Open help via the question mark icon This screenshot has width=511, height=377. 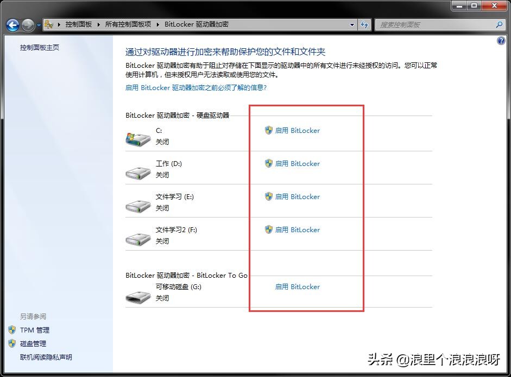click(500, 40)
